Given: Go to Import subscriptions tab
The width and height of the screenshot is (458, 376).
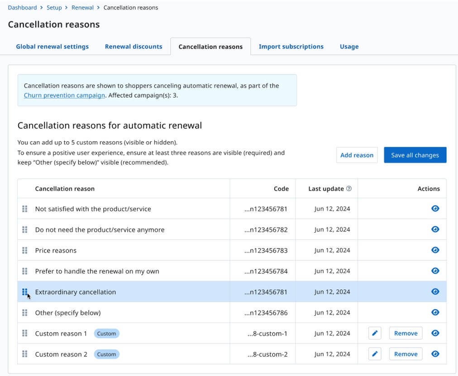Looking at the screenshot, I should [291, 47].
